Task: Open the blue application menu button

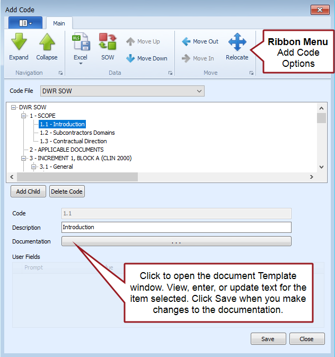Action: point(25,23)
